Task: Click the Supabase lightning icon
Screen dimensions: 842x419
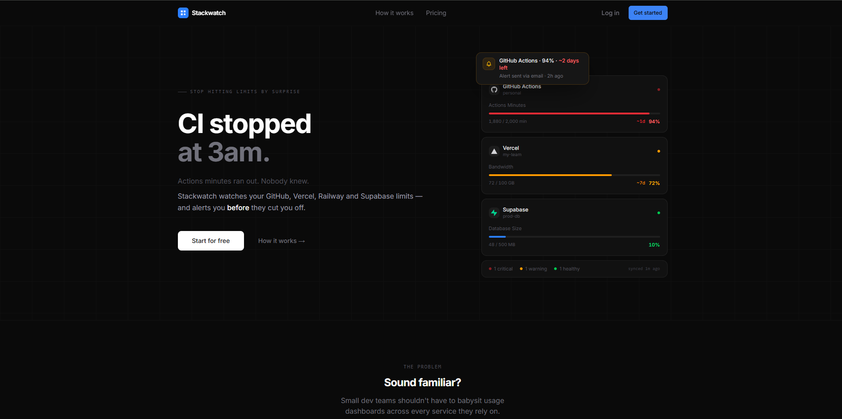Action: tap(494, 213)
